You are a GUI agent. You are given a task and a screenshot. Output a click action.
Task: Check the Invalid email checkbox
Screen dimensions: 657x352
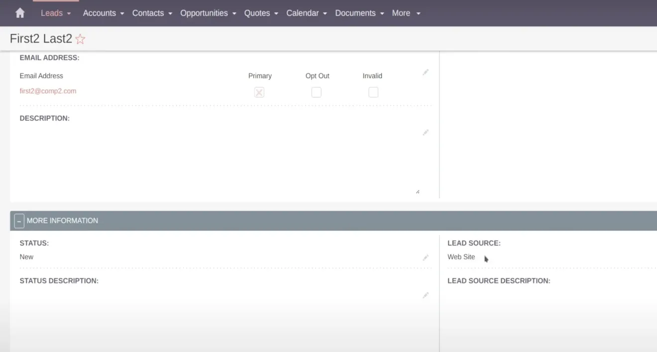click(x=373, y=92)
